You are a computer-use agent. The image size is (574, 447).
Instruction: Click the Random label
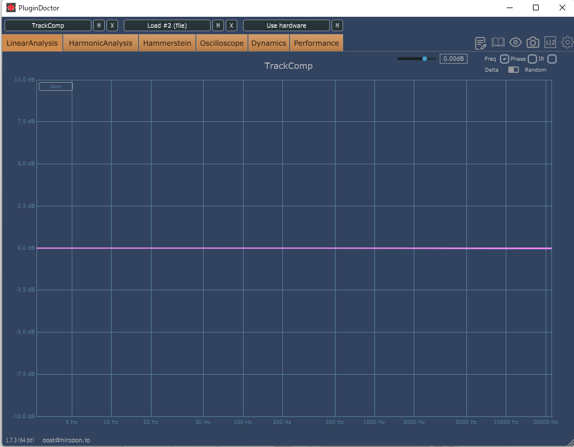535,70
